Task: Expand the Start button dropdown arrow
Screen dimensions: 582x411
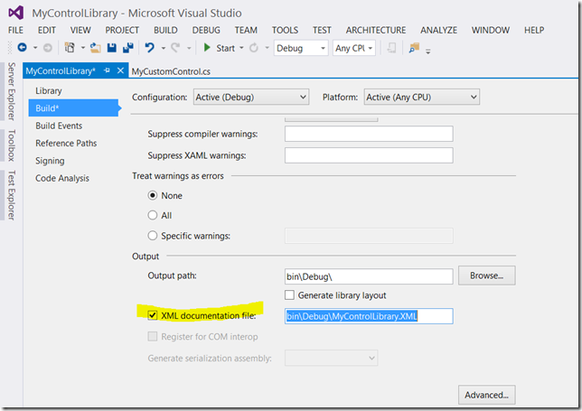Action: point(241,48)
